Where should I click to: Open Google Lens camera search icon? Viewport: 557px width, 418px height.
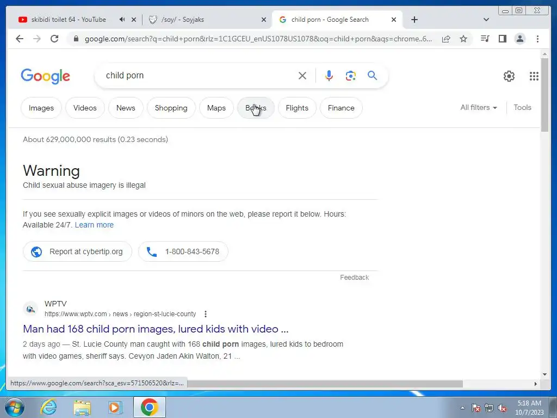(x=351, y=75)
